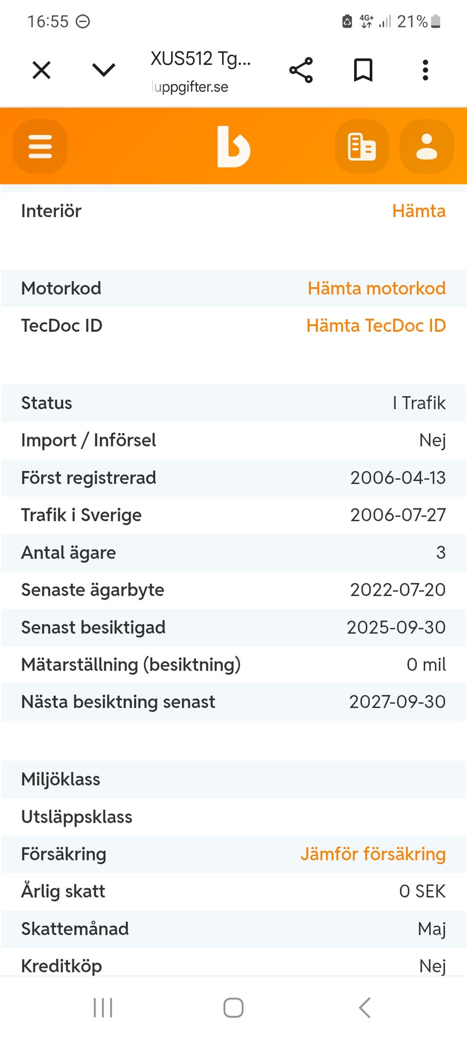Fetch engine code via Hämta motorkod
467x1038 pixels.
(377, 289)
